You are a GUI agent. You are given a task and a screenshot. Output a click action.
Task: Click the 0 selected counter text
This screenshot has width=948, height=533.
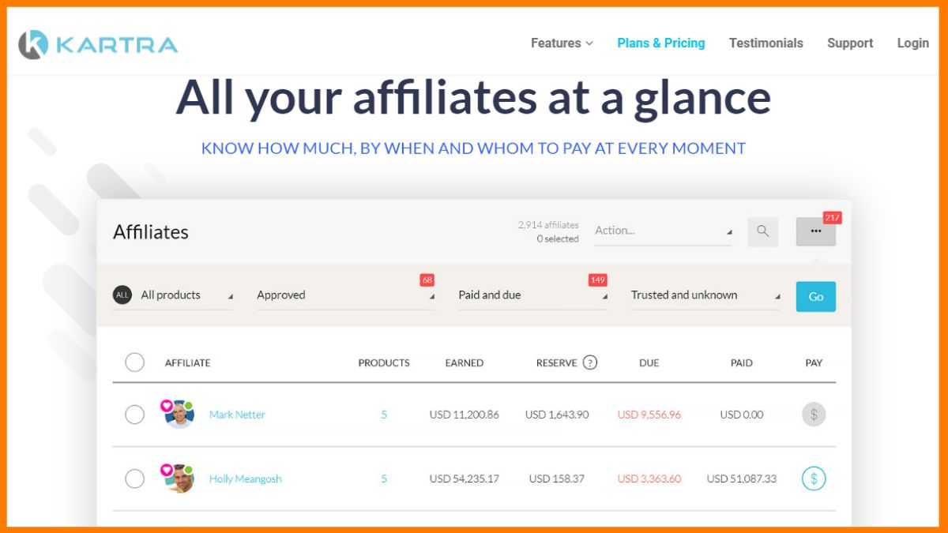point(558,238)
